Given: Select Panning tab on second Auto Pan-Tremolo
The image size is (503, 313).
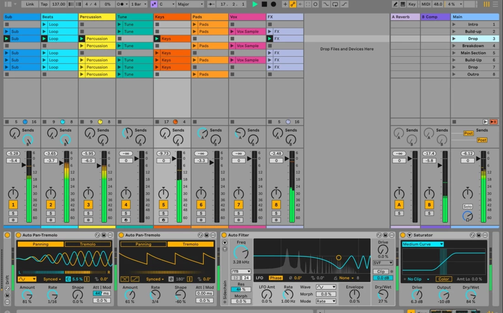Looking at the screenshot, I should (143, 244).
